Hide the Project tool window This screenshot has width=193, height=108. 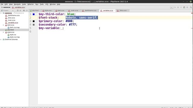tap(27, 10)
